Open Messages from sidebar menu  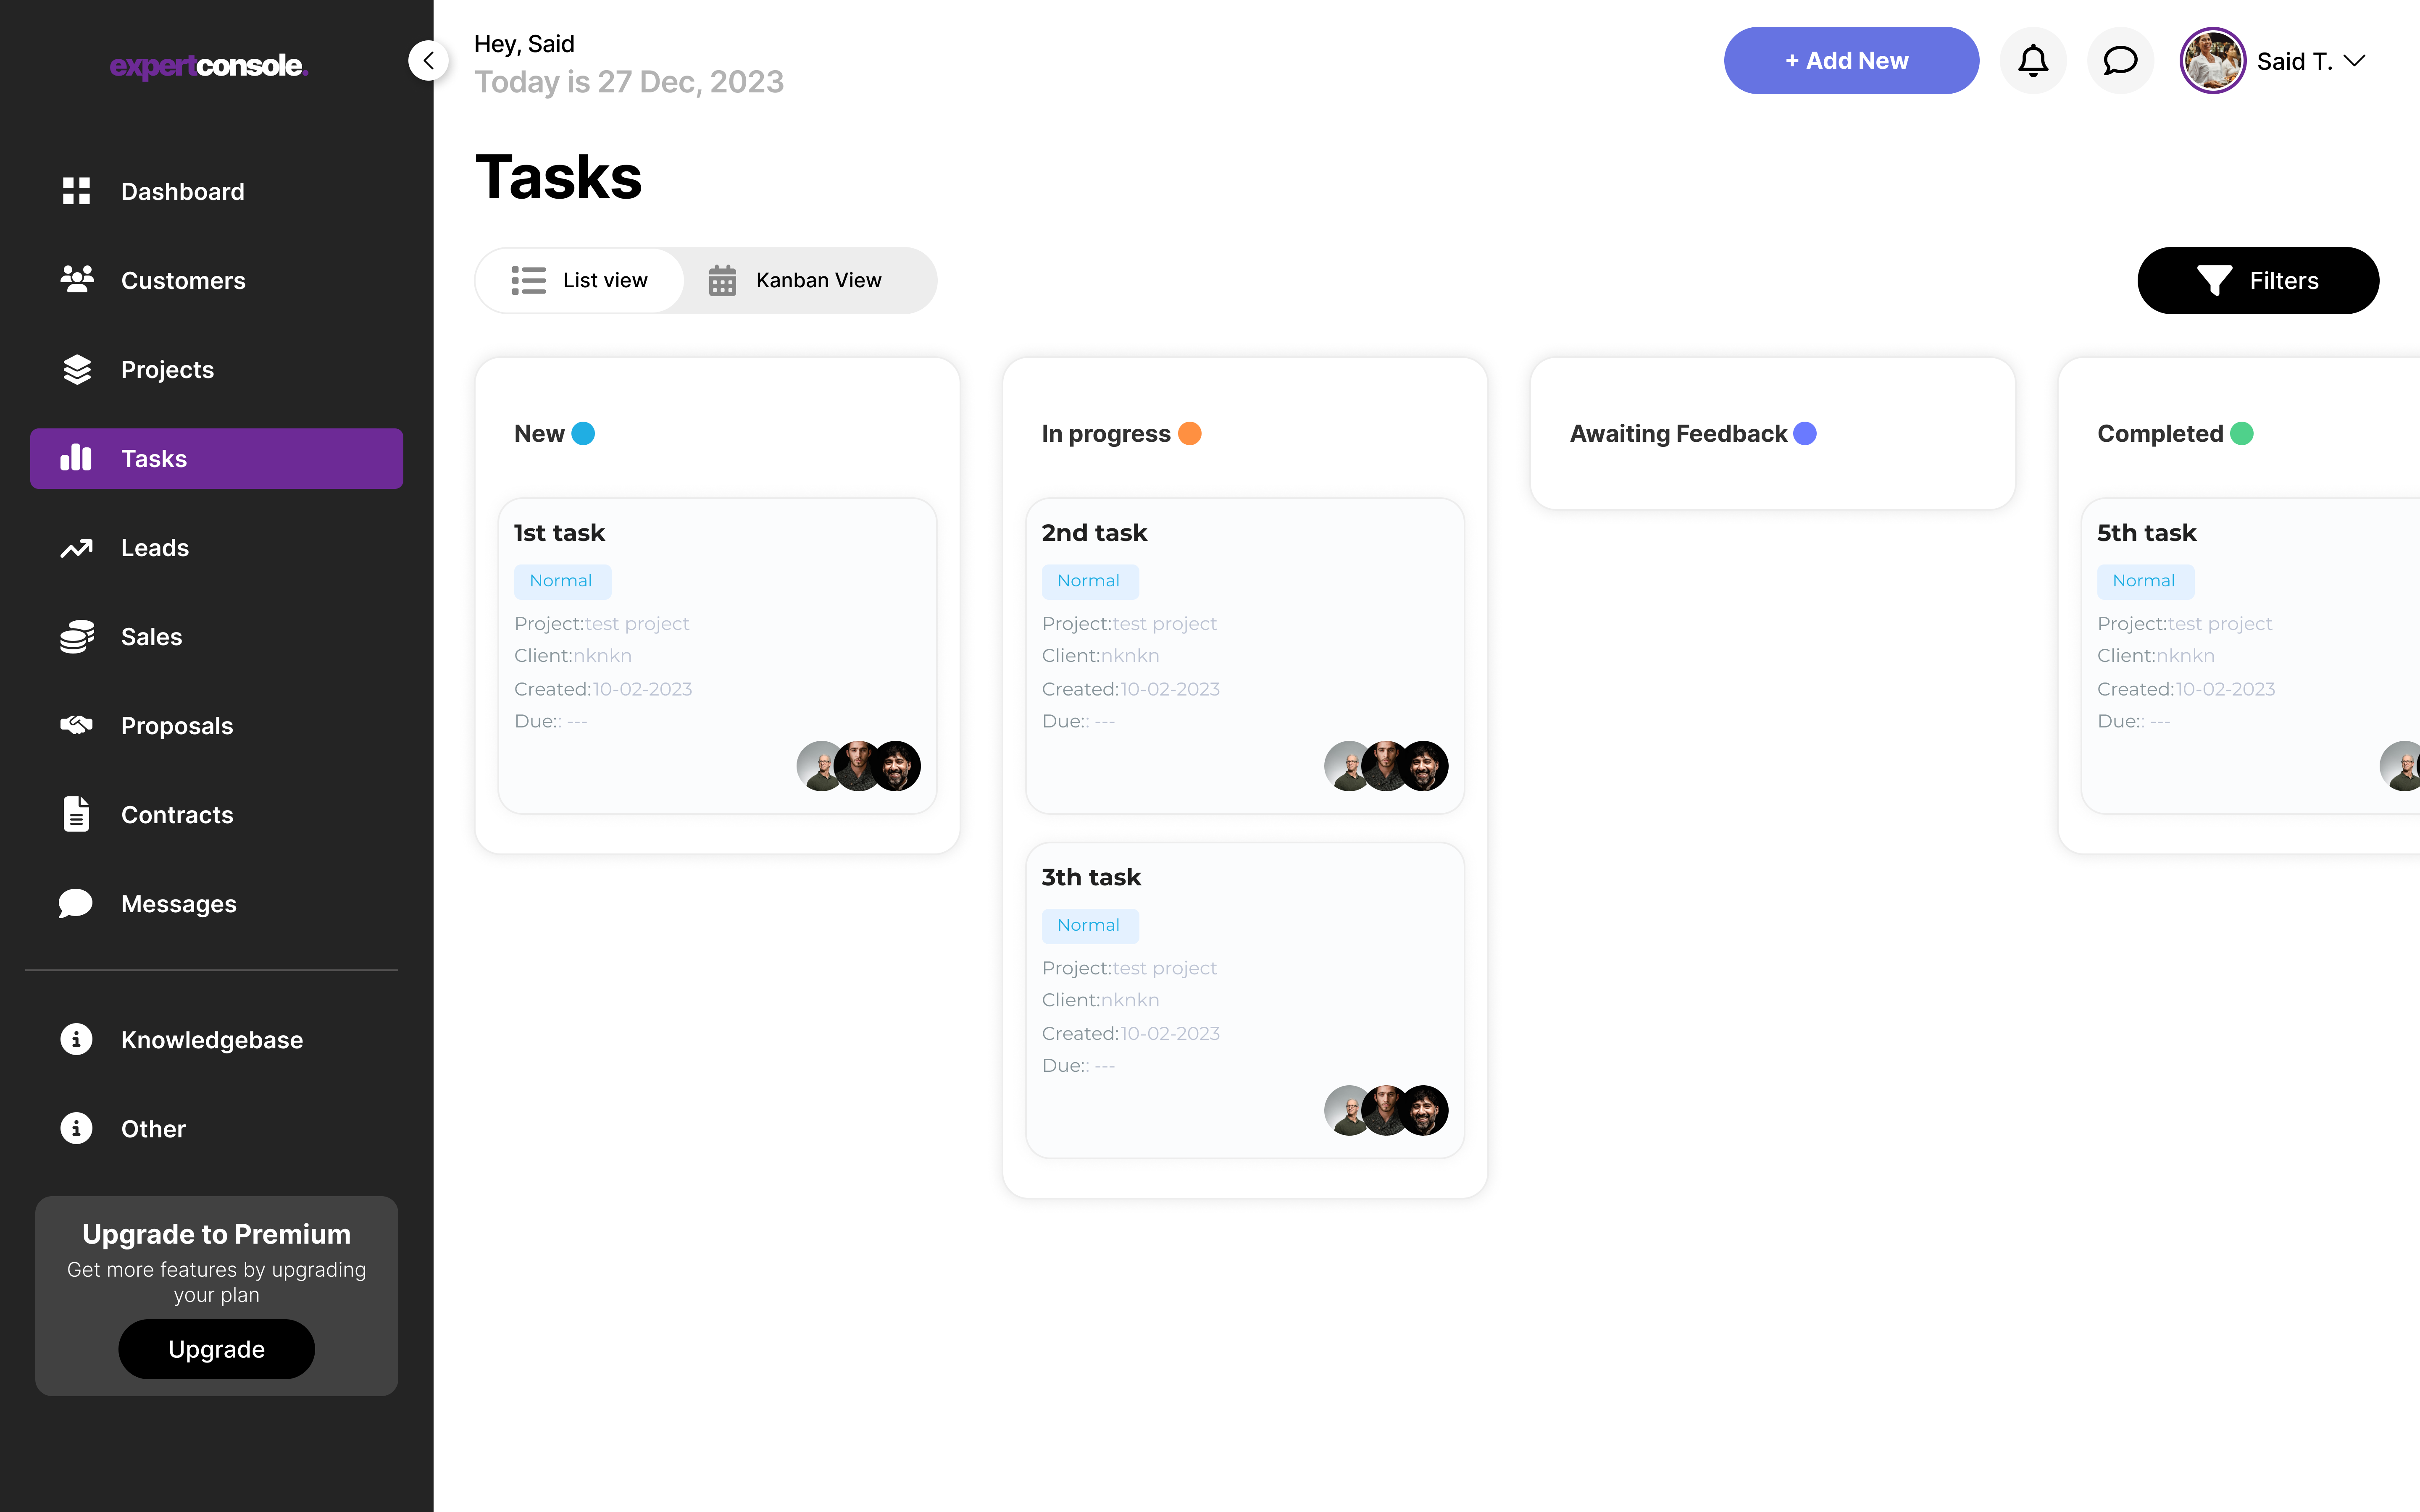pos(178,903)
